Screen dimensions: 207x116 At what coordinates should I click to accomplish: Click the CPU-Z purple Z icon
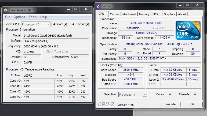click(x=98, y=6)
